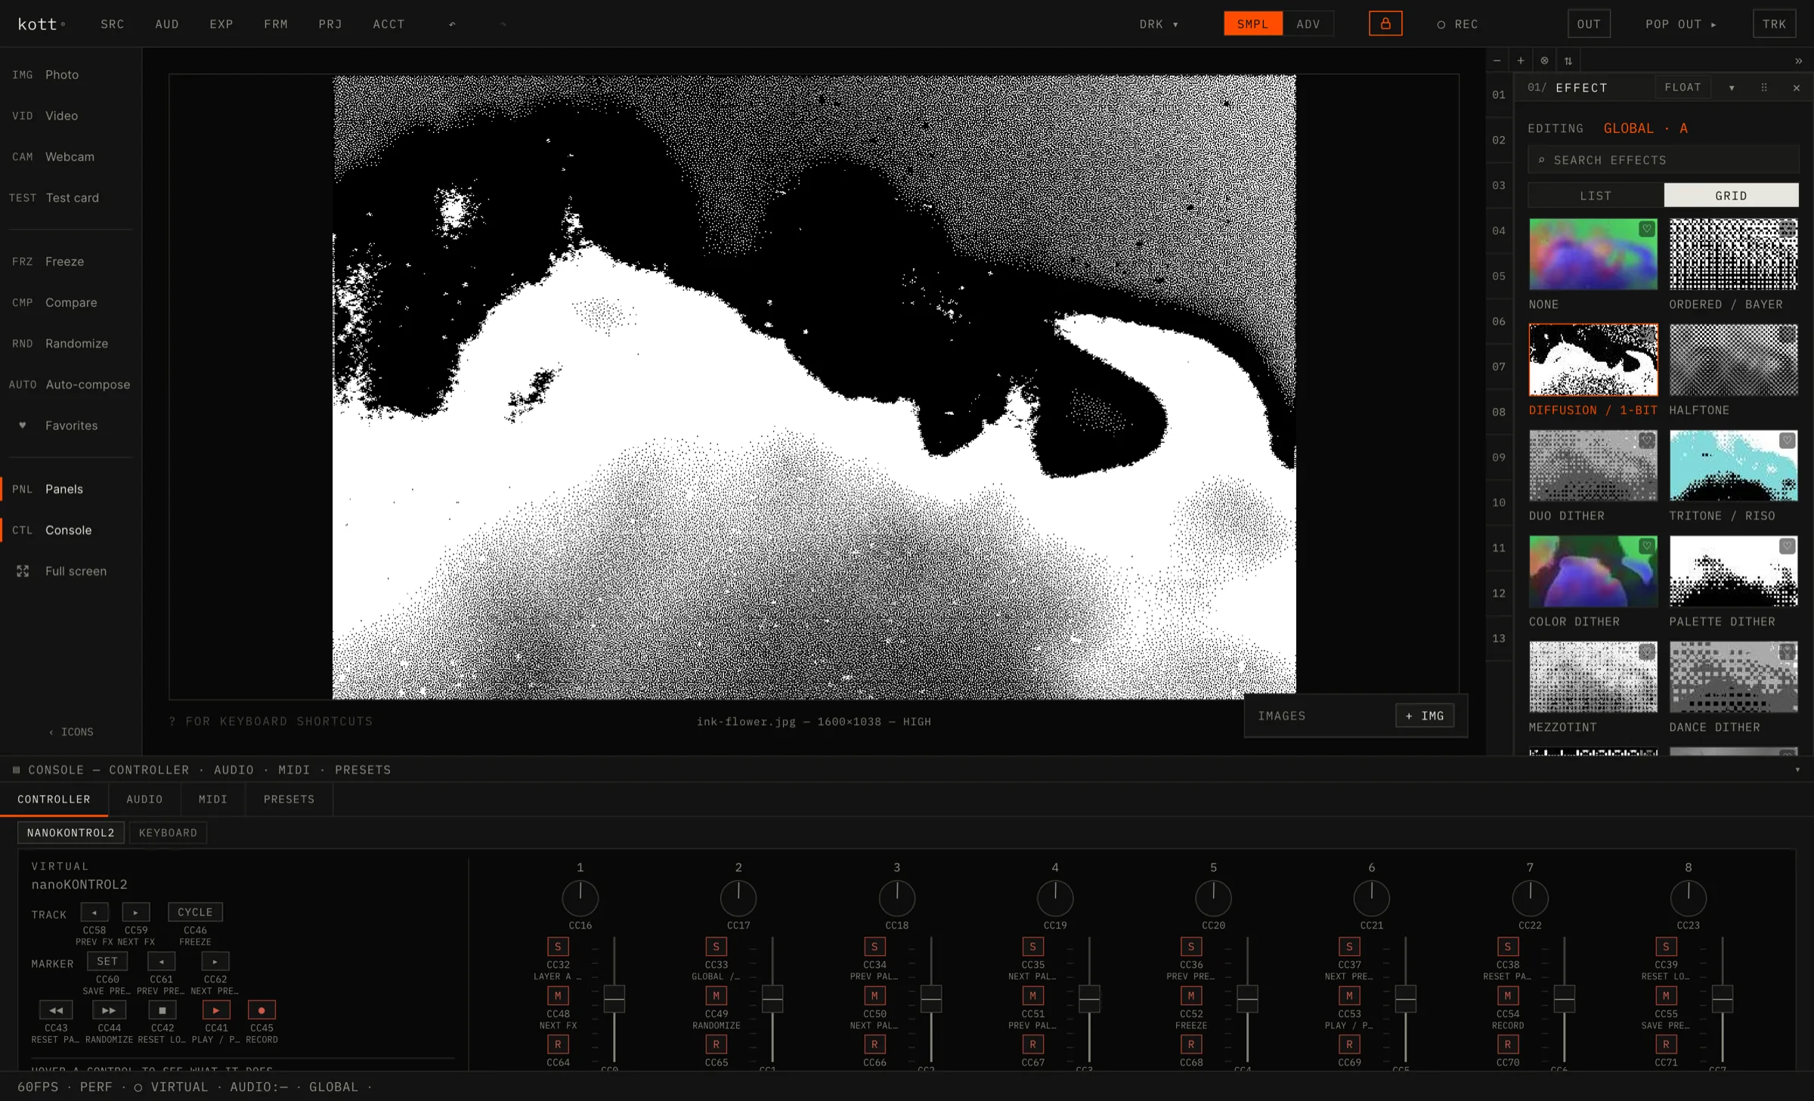Viewport: 1814px width, 1101px height.
Task: Click the CC41 play button
Action: click(x=216, y=1010)
